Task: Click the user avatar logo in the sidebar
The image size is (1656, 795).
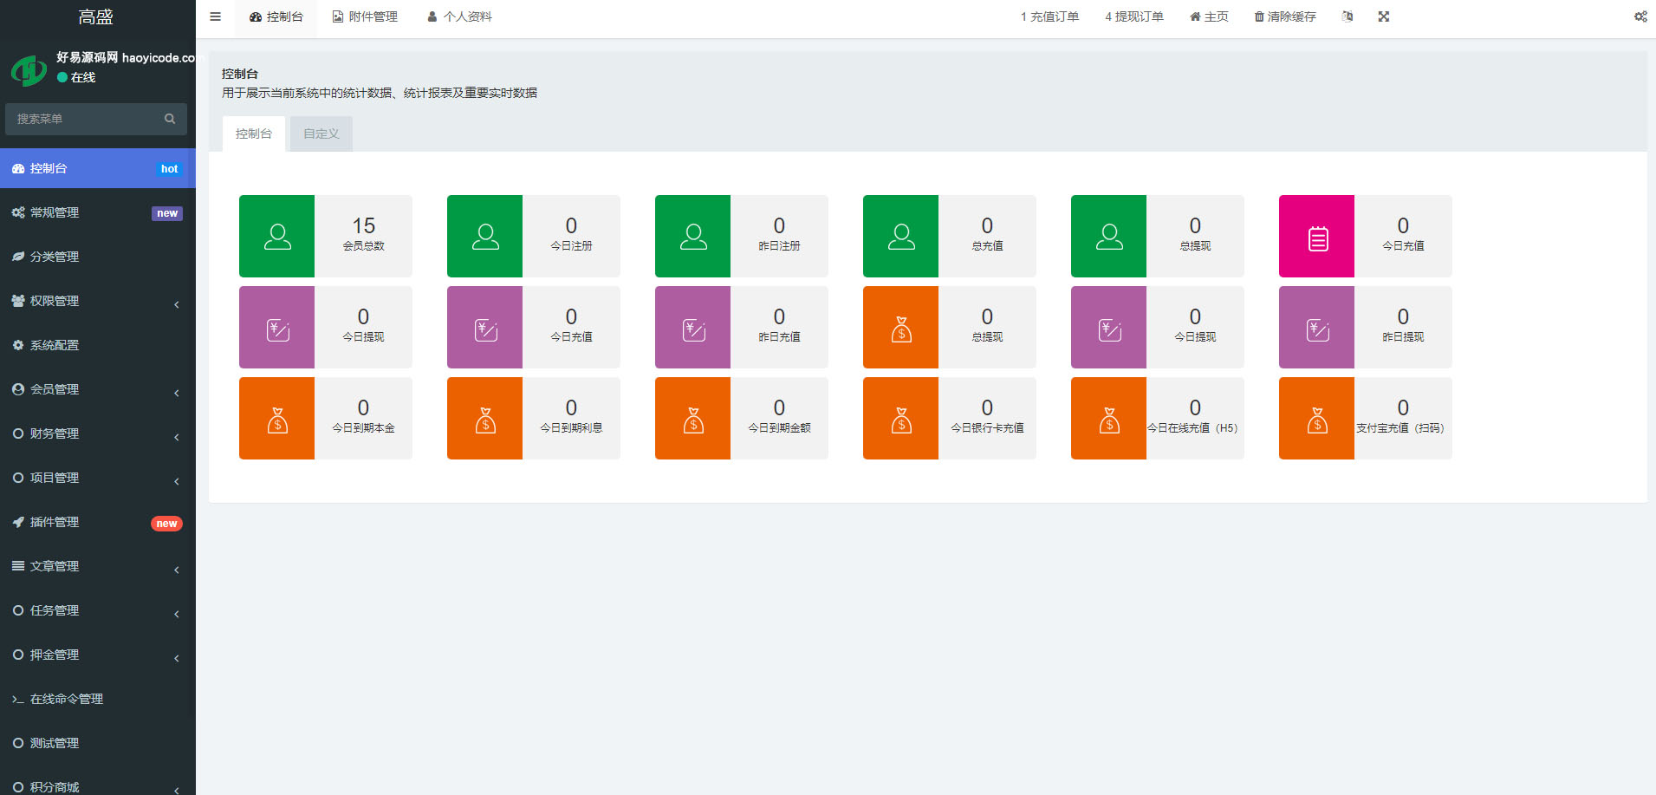Action: pos(29,69)
